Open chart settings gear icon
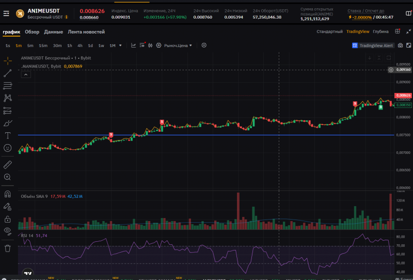The height and width of the screenshot is (280, 413). [x=158, y=45]
